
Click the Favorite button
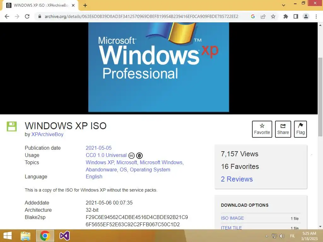coord(262,129)
